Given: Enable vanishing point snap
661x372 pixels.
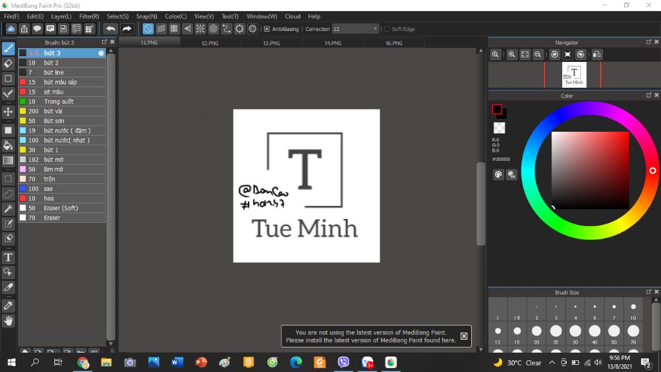Looking at the screenshot, I should [187, 28].
